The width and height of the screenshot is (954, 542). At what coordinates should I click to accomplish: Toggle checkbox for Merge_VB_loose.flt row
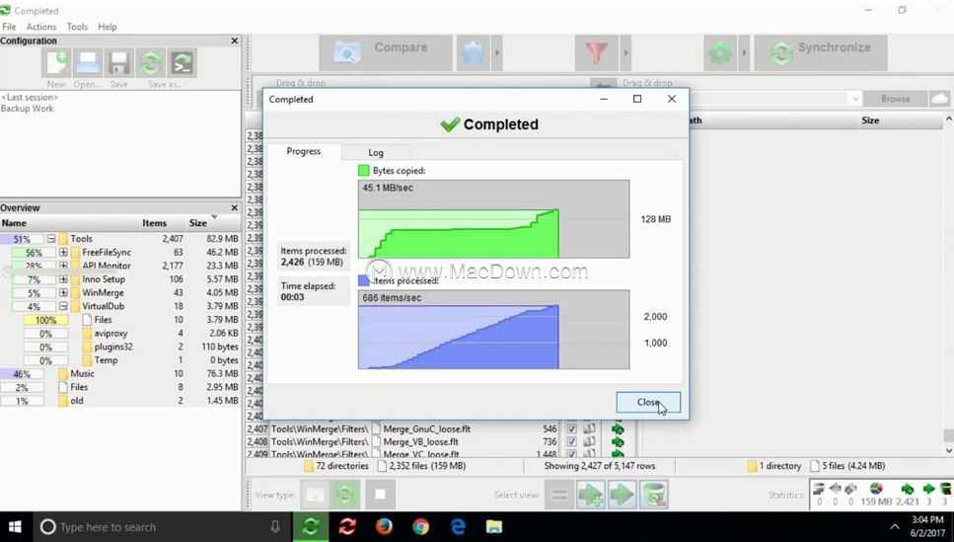pyautogui.click(x=571, y=442)
